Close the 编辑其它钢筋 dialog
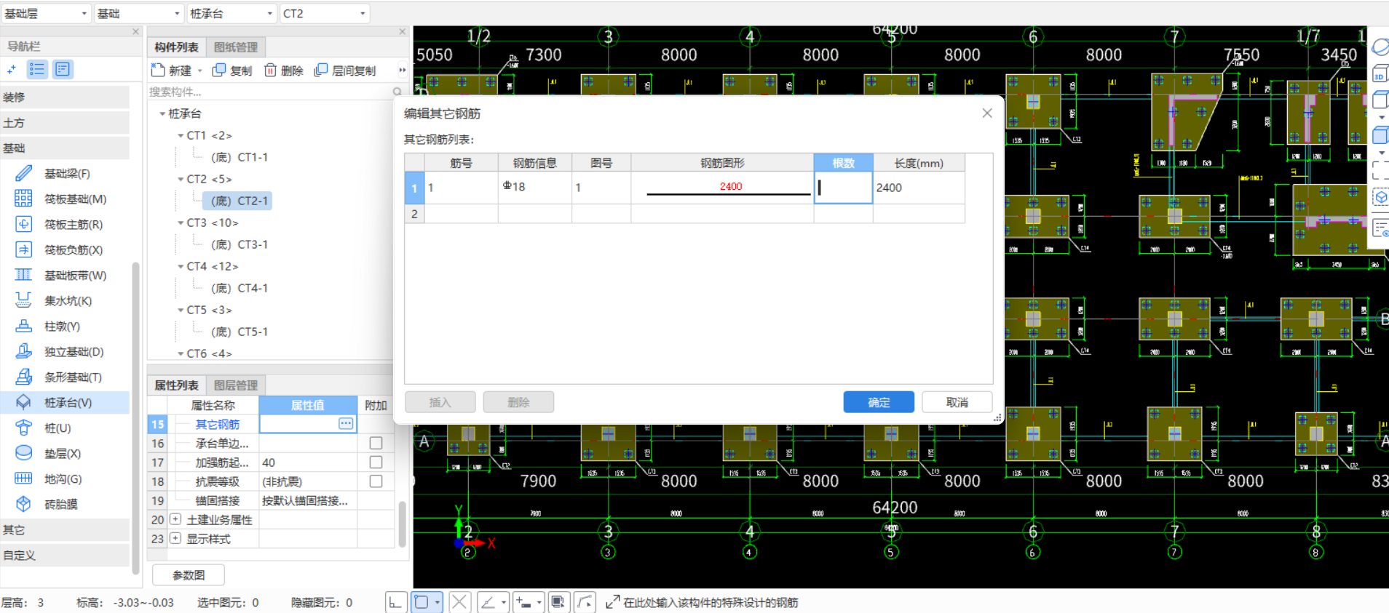This screenshot has height=613, width=1389. [x=987, y=113]
